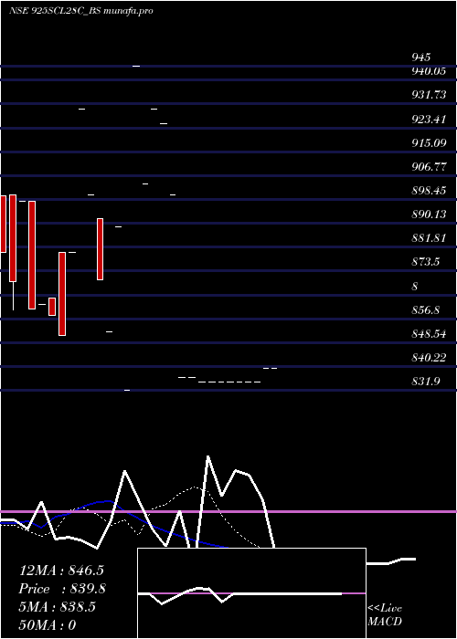Click the 931.73 price level label

(429, 95)
